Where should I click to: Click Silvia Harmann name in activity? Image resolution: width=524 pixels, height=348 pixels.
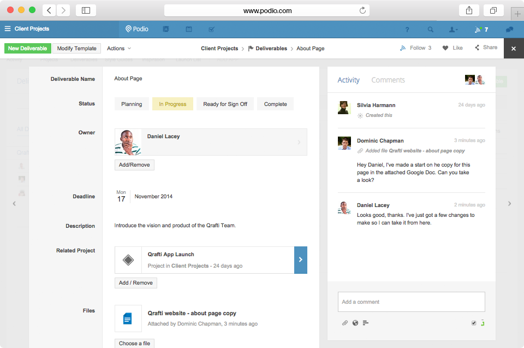pos(376,105)
